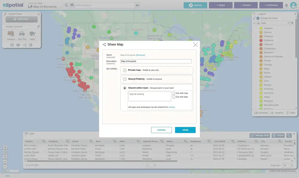Viewport: 299px width, 178px height.
Task: Click the open folder icon in Control Panel
Action: [18, 45]
